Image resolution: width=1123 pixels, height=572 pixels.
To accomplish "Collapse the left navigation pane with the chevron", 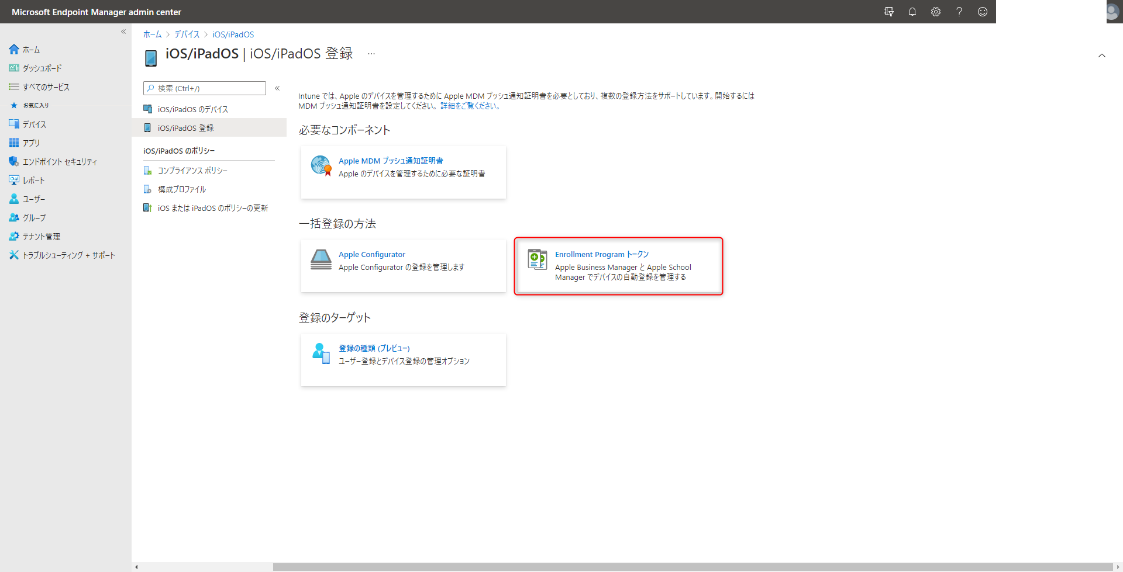I will [123, 32].
